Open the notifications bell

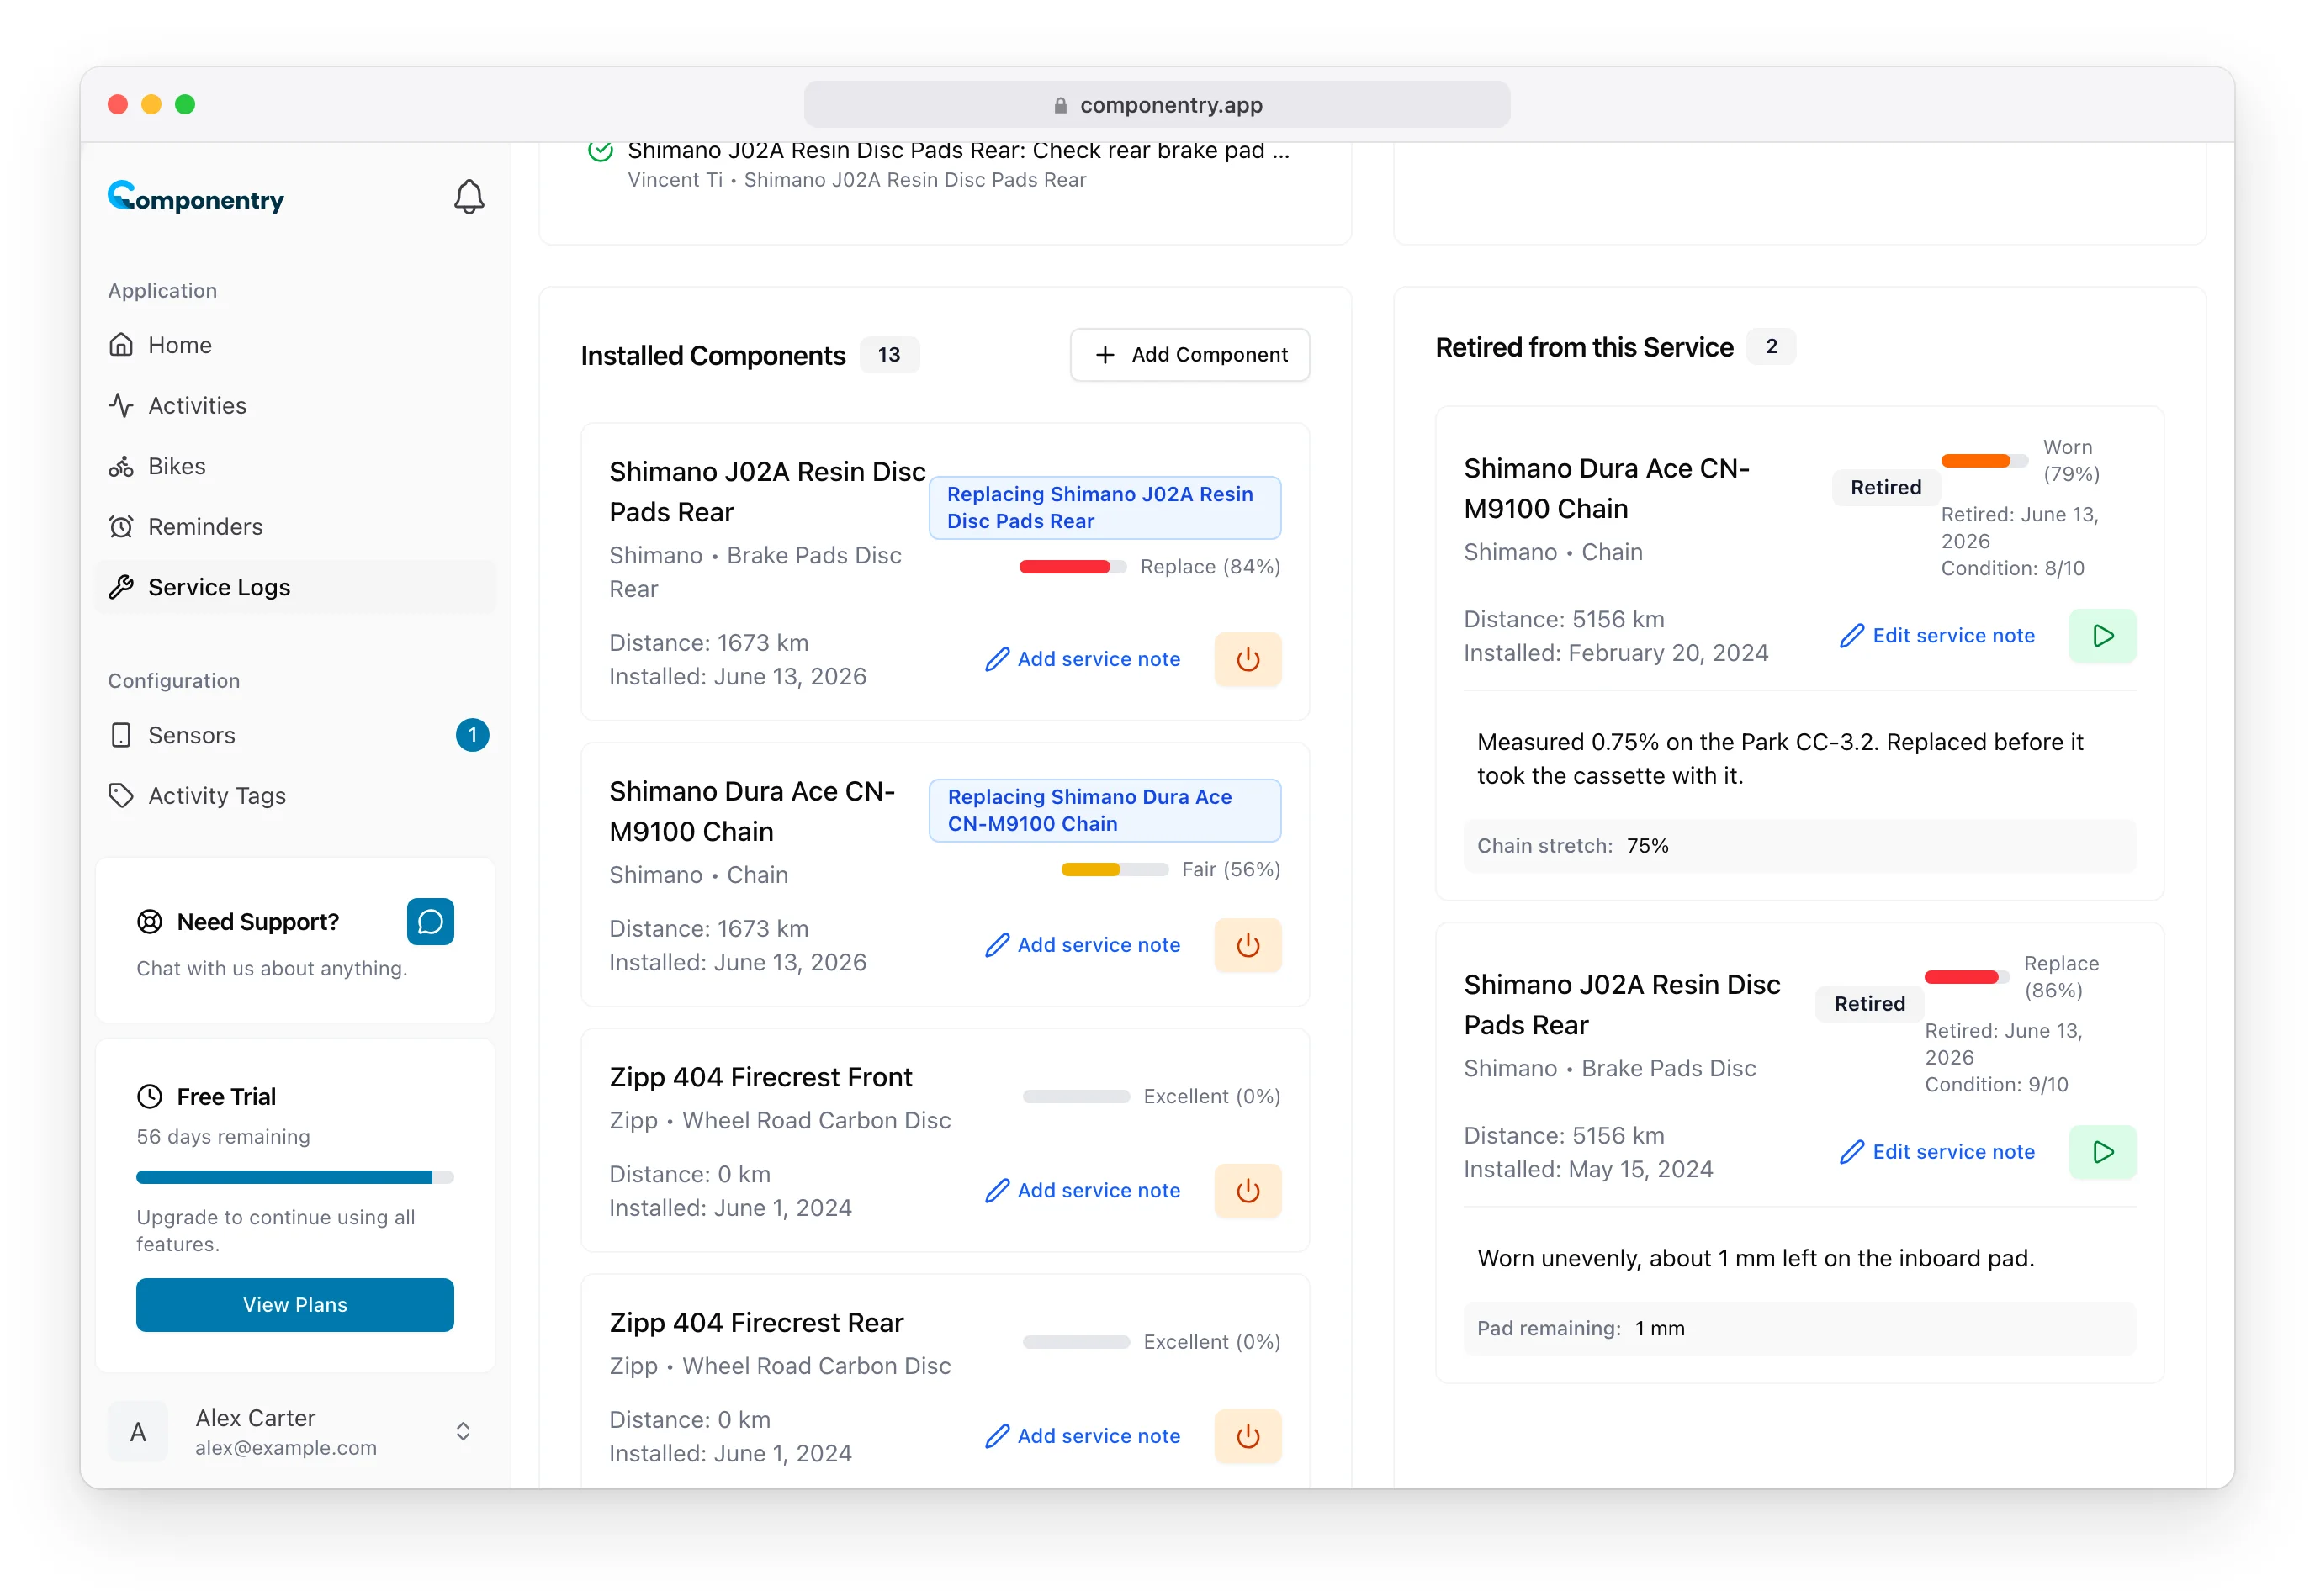[x=469, y=197]
